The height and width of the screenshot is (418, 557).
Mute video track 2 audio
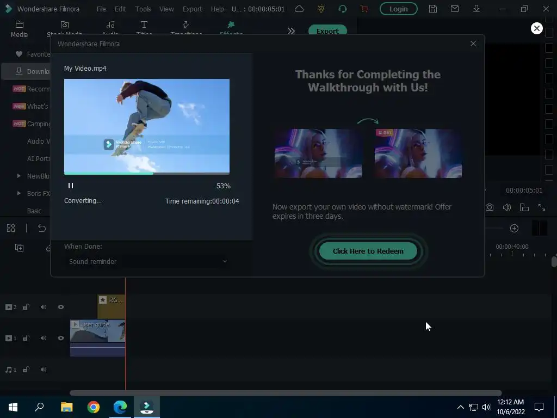tap(44, 307)
